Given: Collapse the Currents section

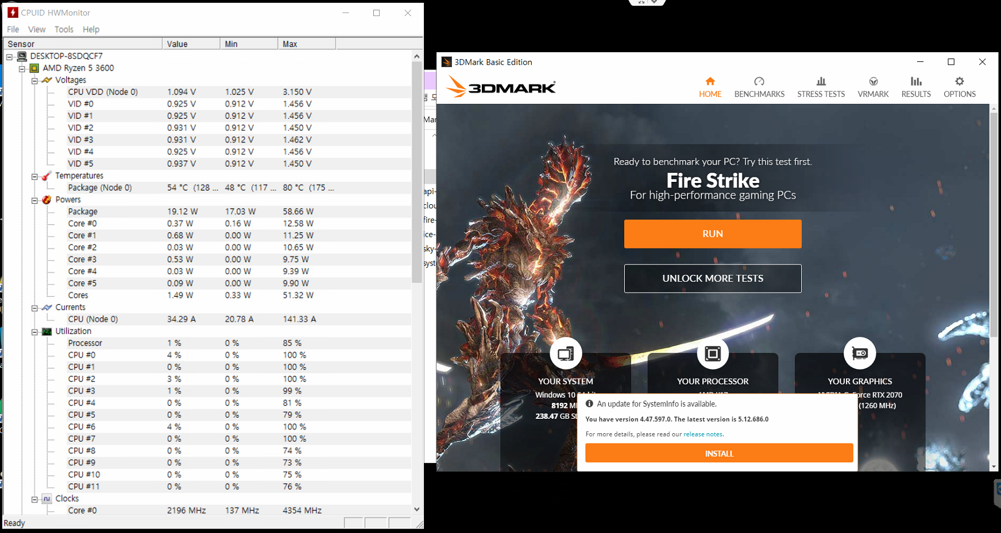Looking at the screenshot, I should 34,308.
